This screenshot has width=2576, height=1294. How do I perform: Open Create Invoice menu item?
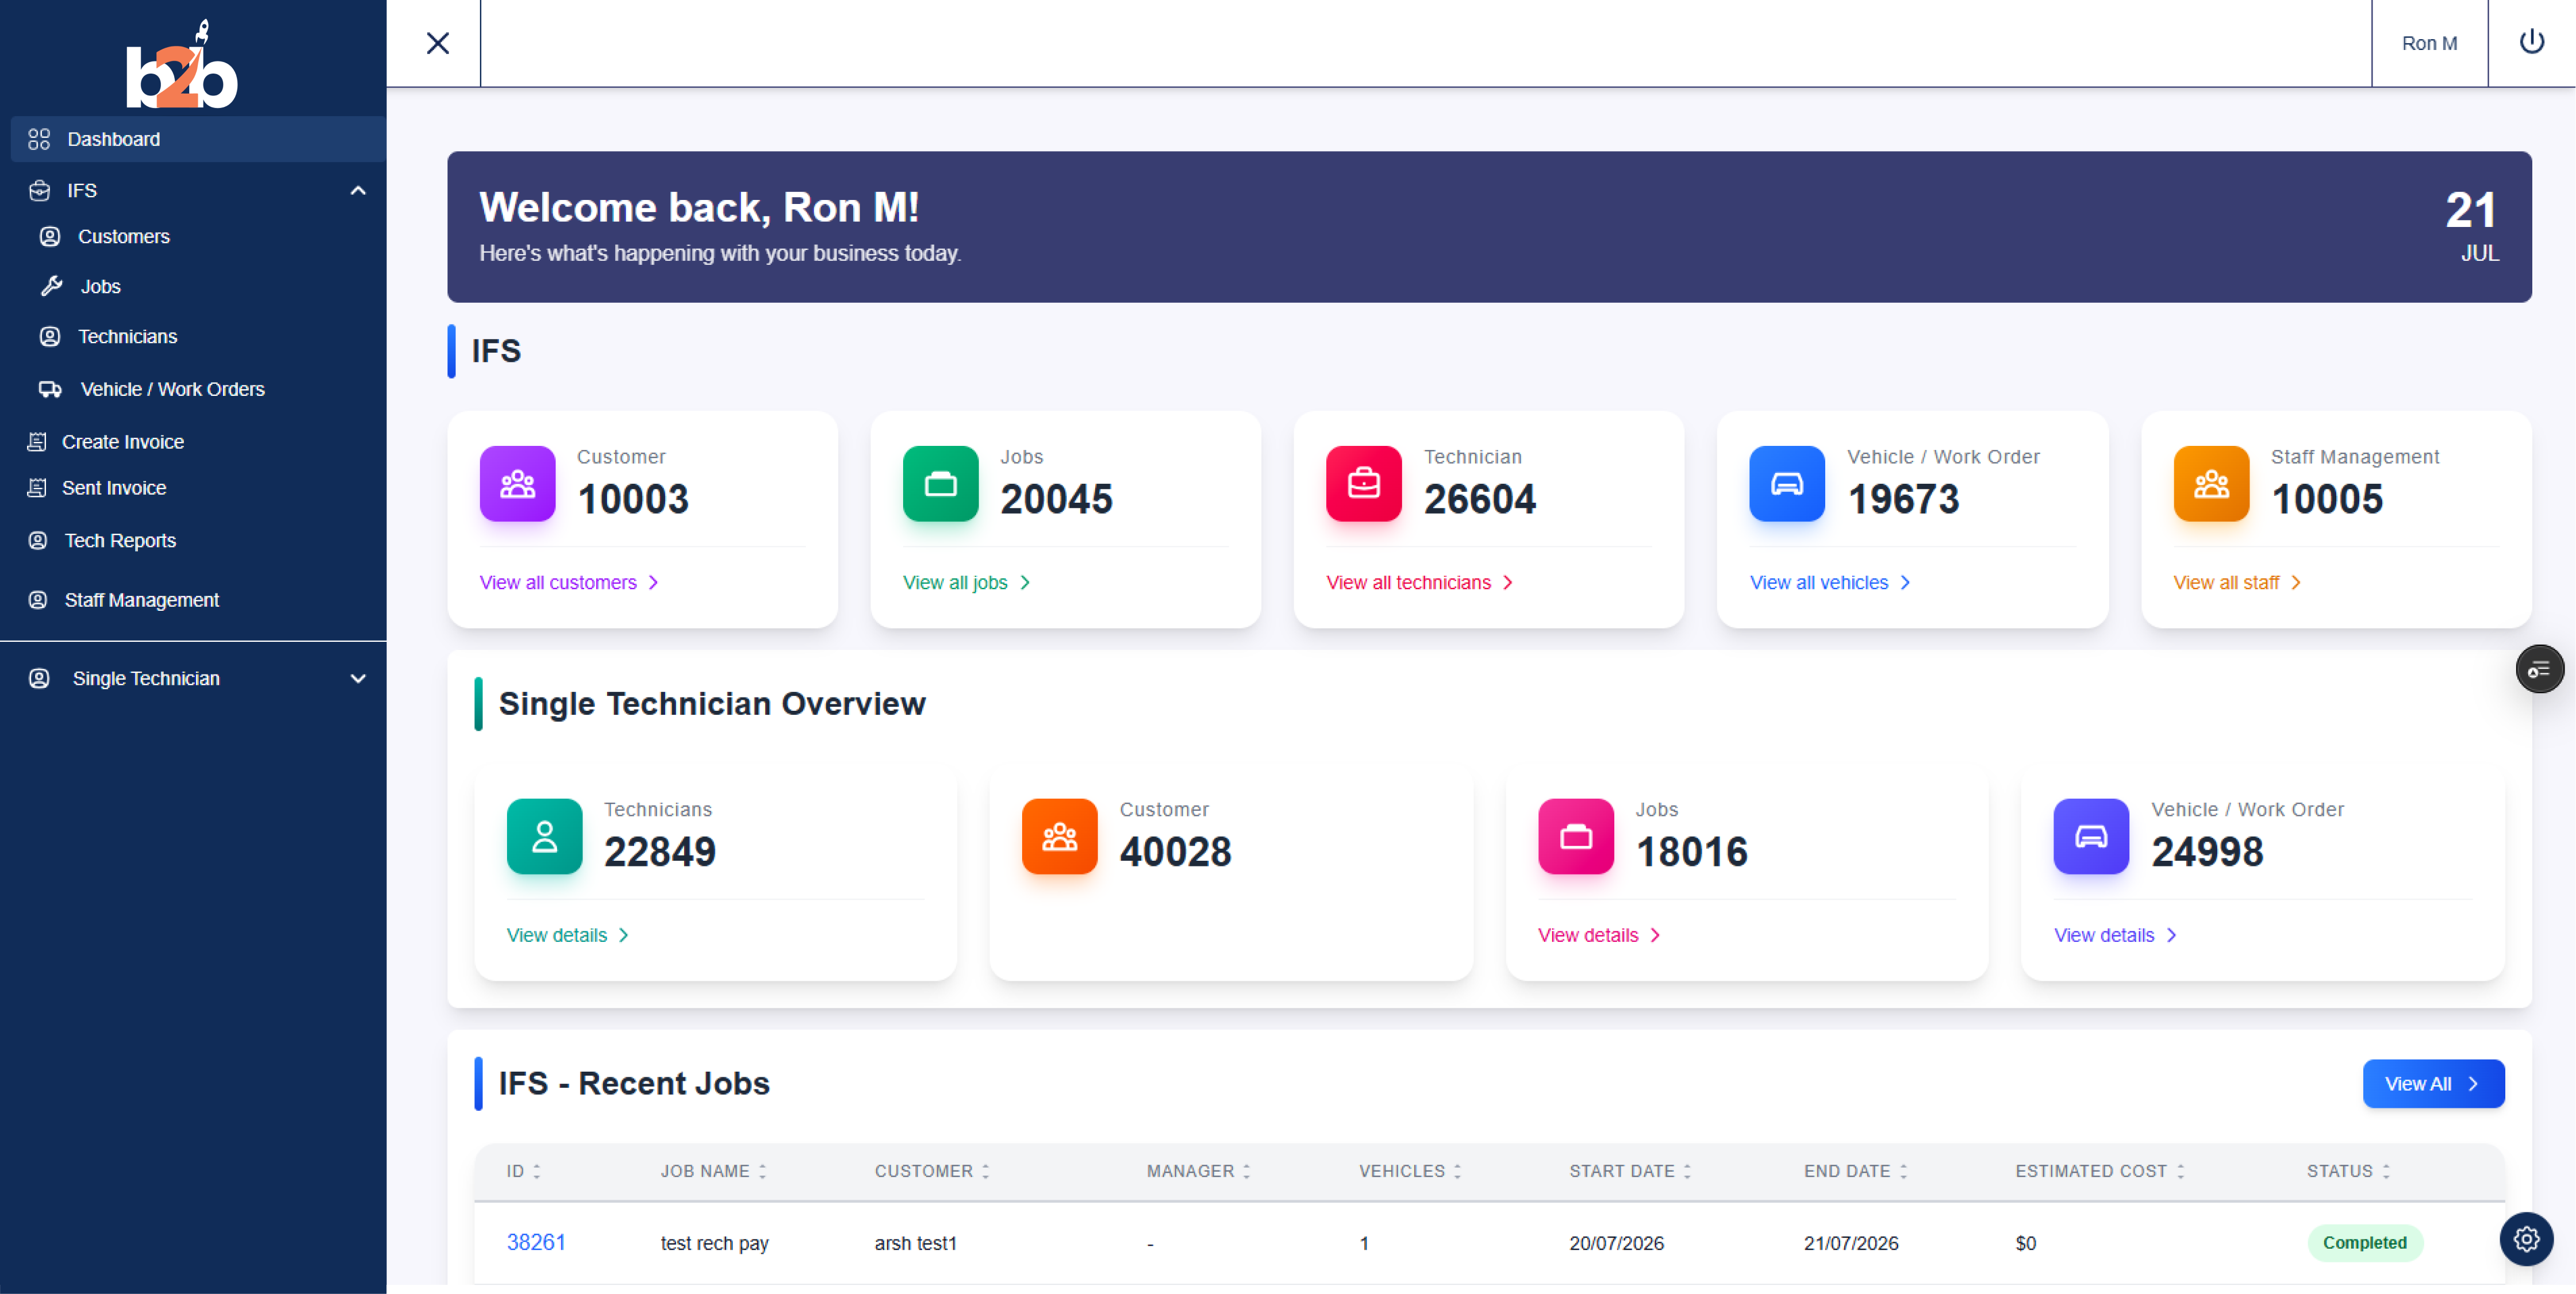123,441
